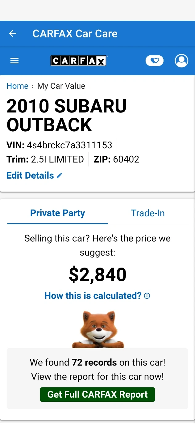
Task: Open the Edit Details link
Action: pyautogui.click(x=30, y=176)
